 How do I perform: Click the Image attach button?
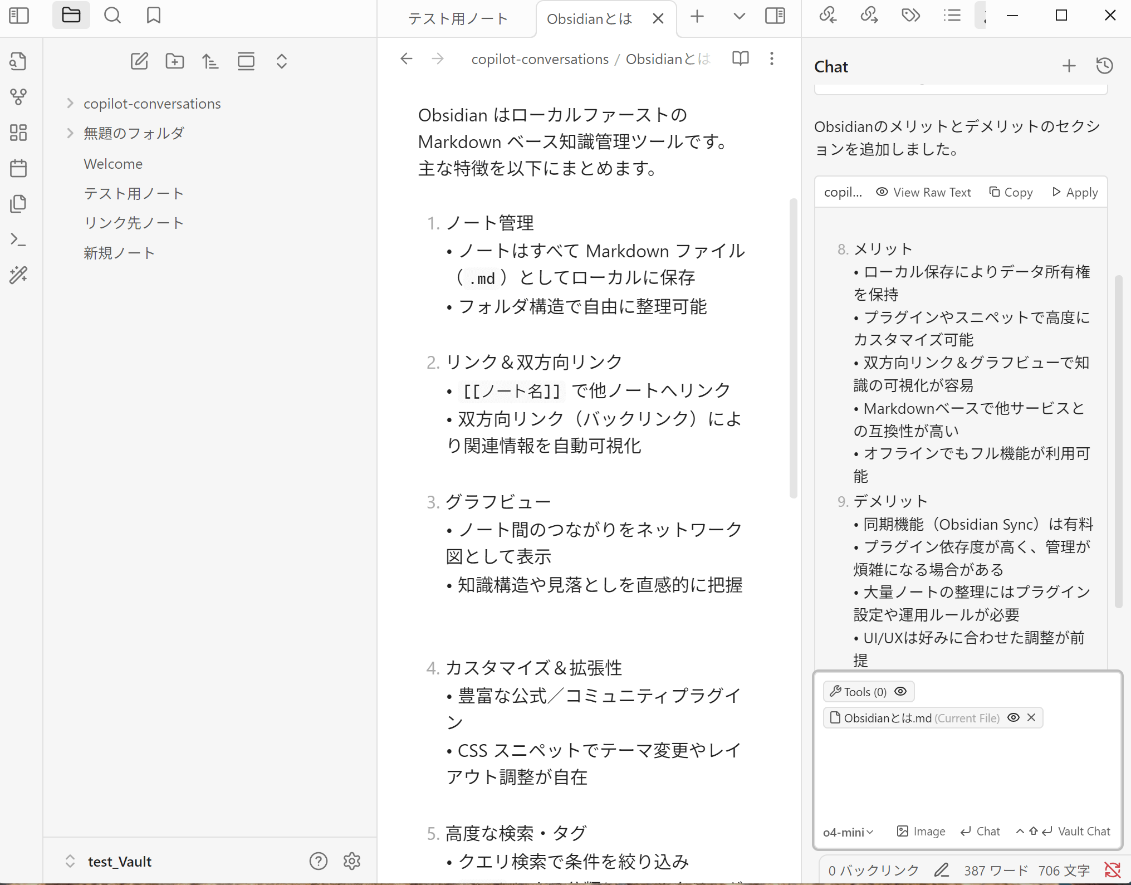921,832
